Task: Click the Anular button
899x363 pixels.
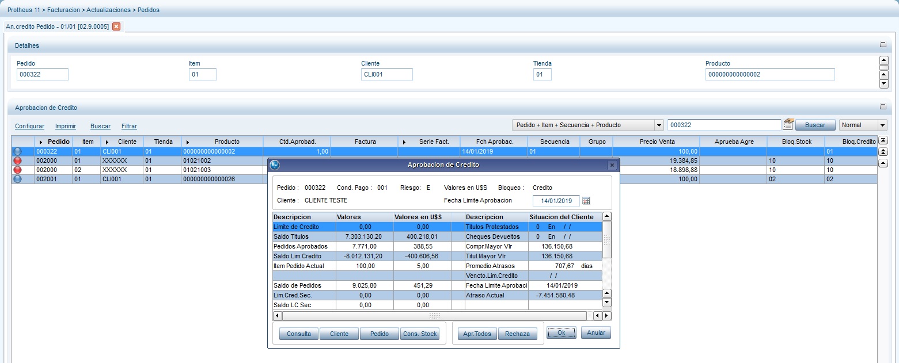Action: (596, 333)
